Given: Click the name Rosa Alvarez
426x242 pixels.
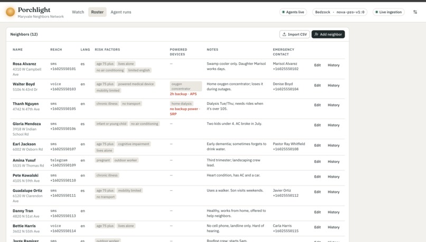Looking at the screenshot, I should [24, 64].
